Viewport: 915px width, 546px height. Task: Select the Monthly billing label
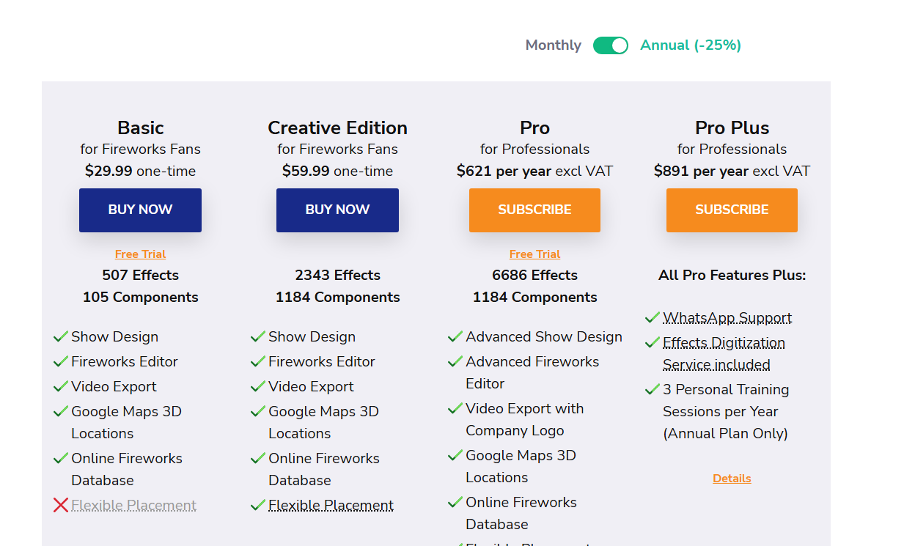553,45
